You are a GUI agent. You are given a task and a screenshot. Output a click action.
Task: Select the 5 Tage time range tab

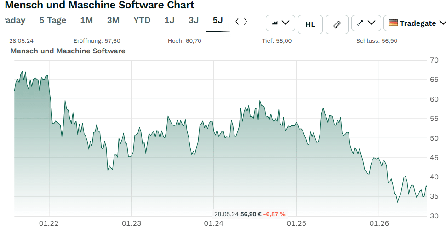click(x=52, y=21)
